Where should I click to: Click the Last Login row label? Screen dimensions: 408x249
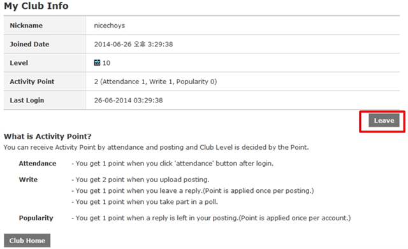pyautogui.click(x=27, y=101)
